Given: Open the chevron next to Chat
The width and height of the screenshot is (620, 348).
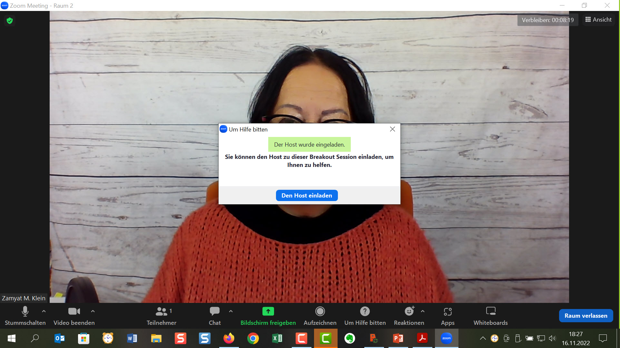Looking at the screenshot, I should click(231, 311).
